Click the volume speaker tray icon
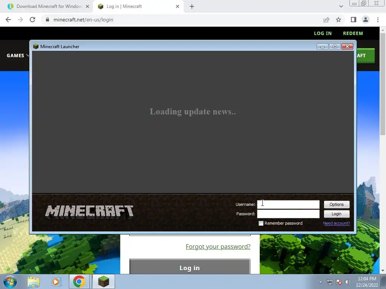386x289 pixels. tap(348, 282)
